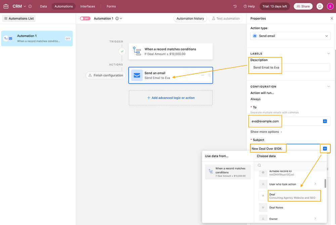
Task: Collapse the LABELS section with its chevron
Action: (x=329, y=53)
